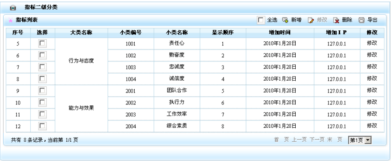
Task: Click the camera icon beside 指标二级分类
Action: pyautogui.click(x=13, y=8)
